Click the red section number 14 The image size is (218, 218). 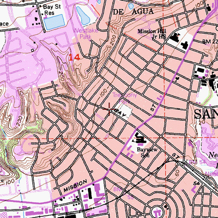tap(75, 57)
